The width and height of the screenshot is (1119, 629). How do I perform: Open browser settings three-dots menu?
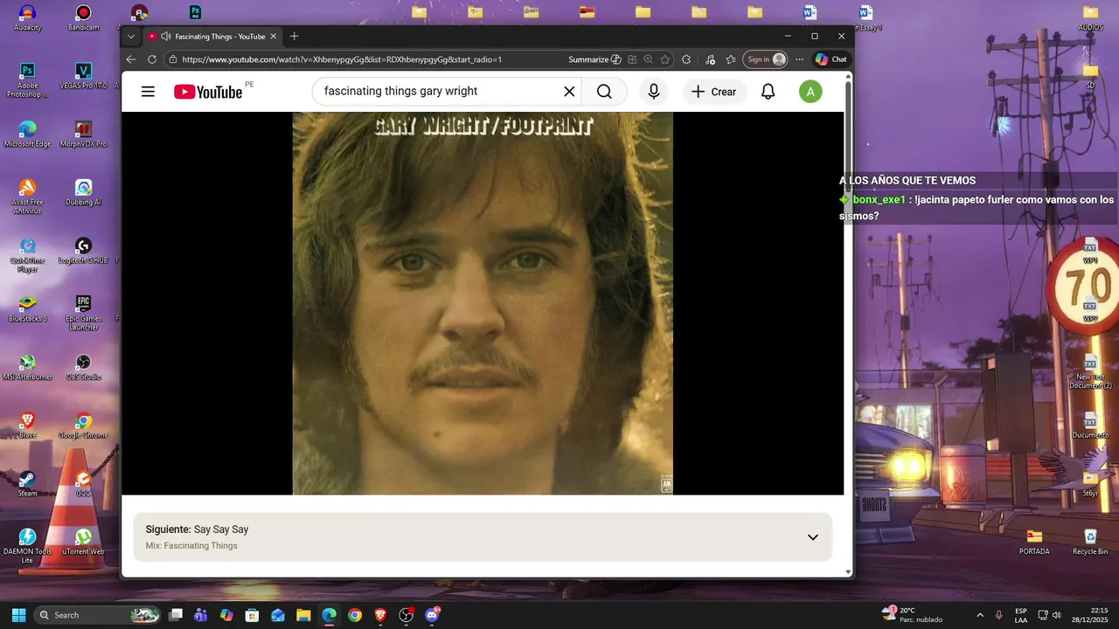799,59
